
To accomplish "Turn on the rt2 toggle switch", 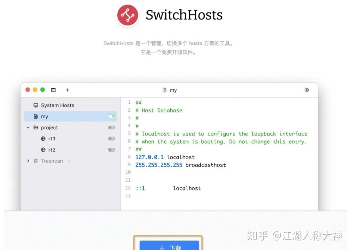I will 112,150.
